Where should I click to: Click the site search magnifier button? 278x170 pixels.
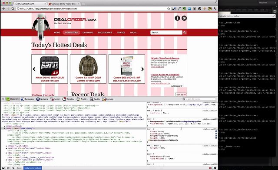coord(185,33)
